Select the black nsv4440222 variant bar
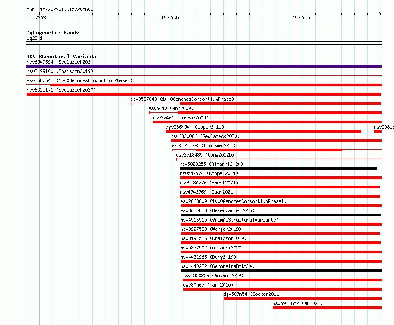This screenshot has height=325, width=394. click(281, 271)
